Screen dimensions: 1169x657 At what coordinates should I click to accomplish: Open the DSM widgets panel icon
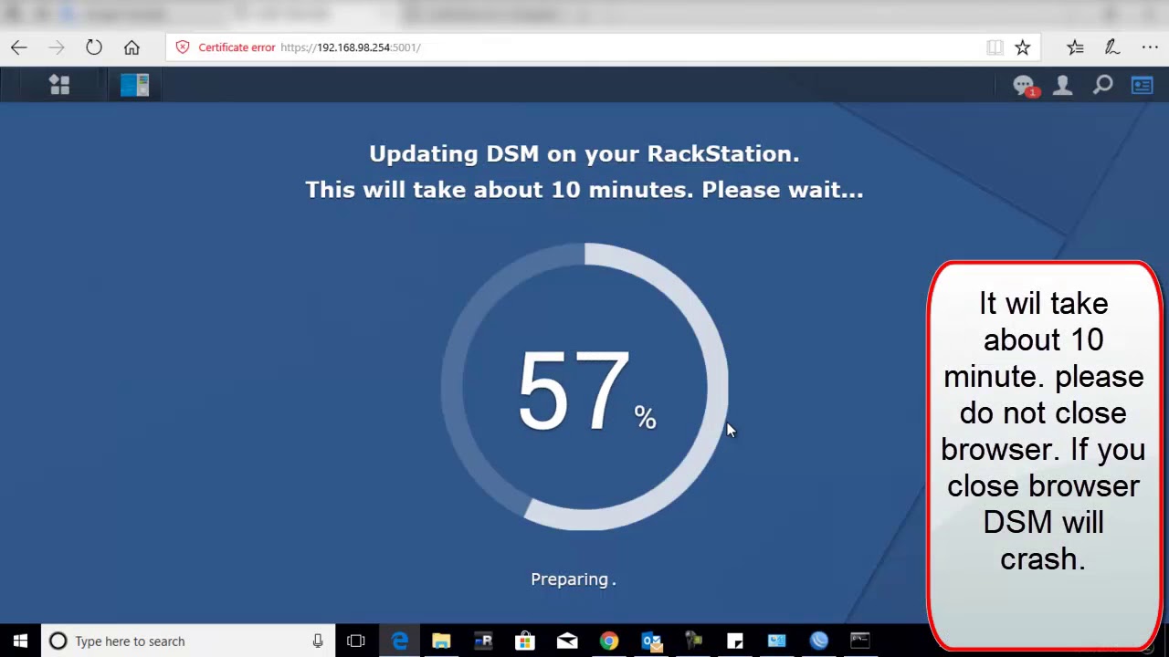(1143, 85)
